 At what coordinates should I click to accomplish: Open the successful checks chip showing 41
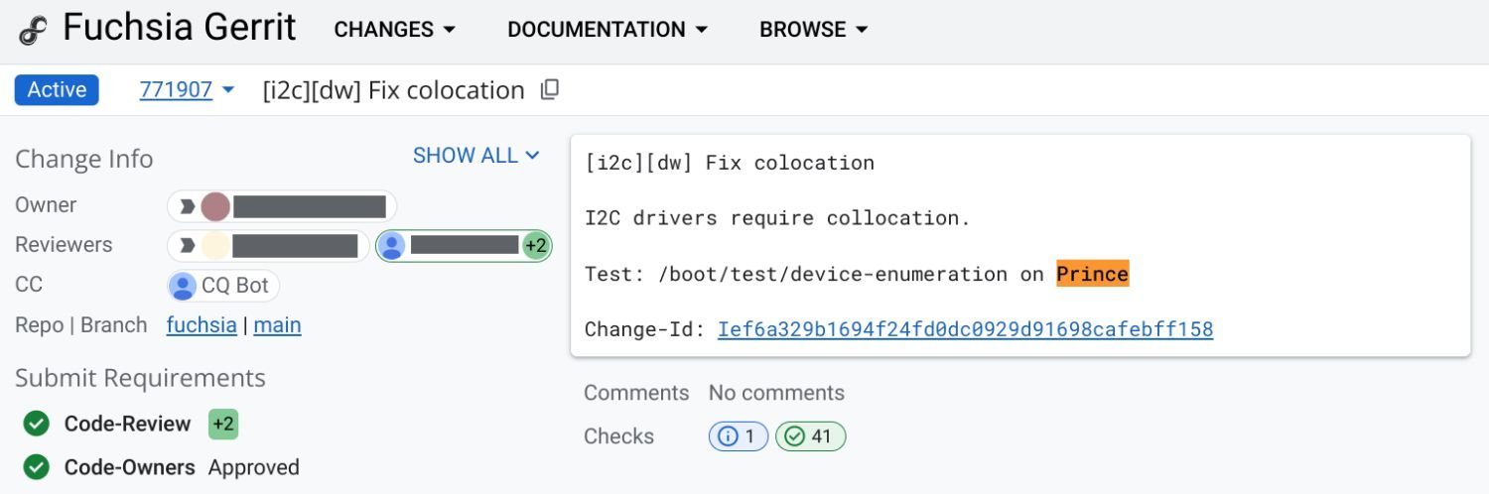[810, 436]
